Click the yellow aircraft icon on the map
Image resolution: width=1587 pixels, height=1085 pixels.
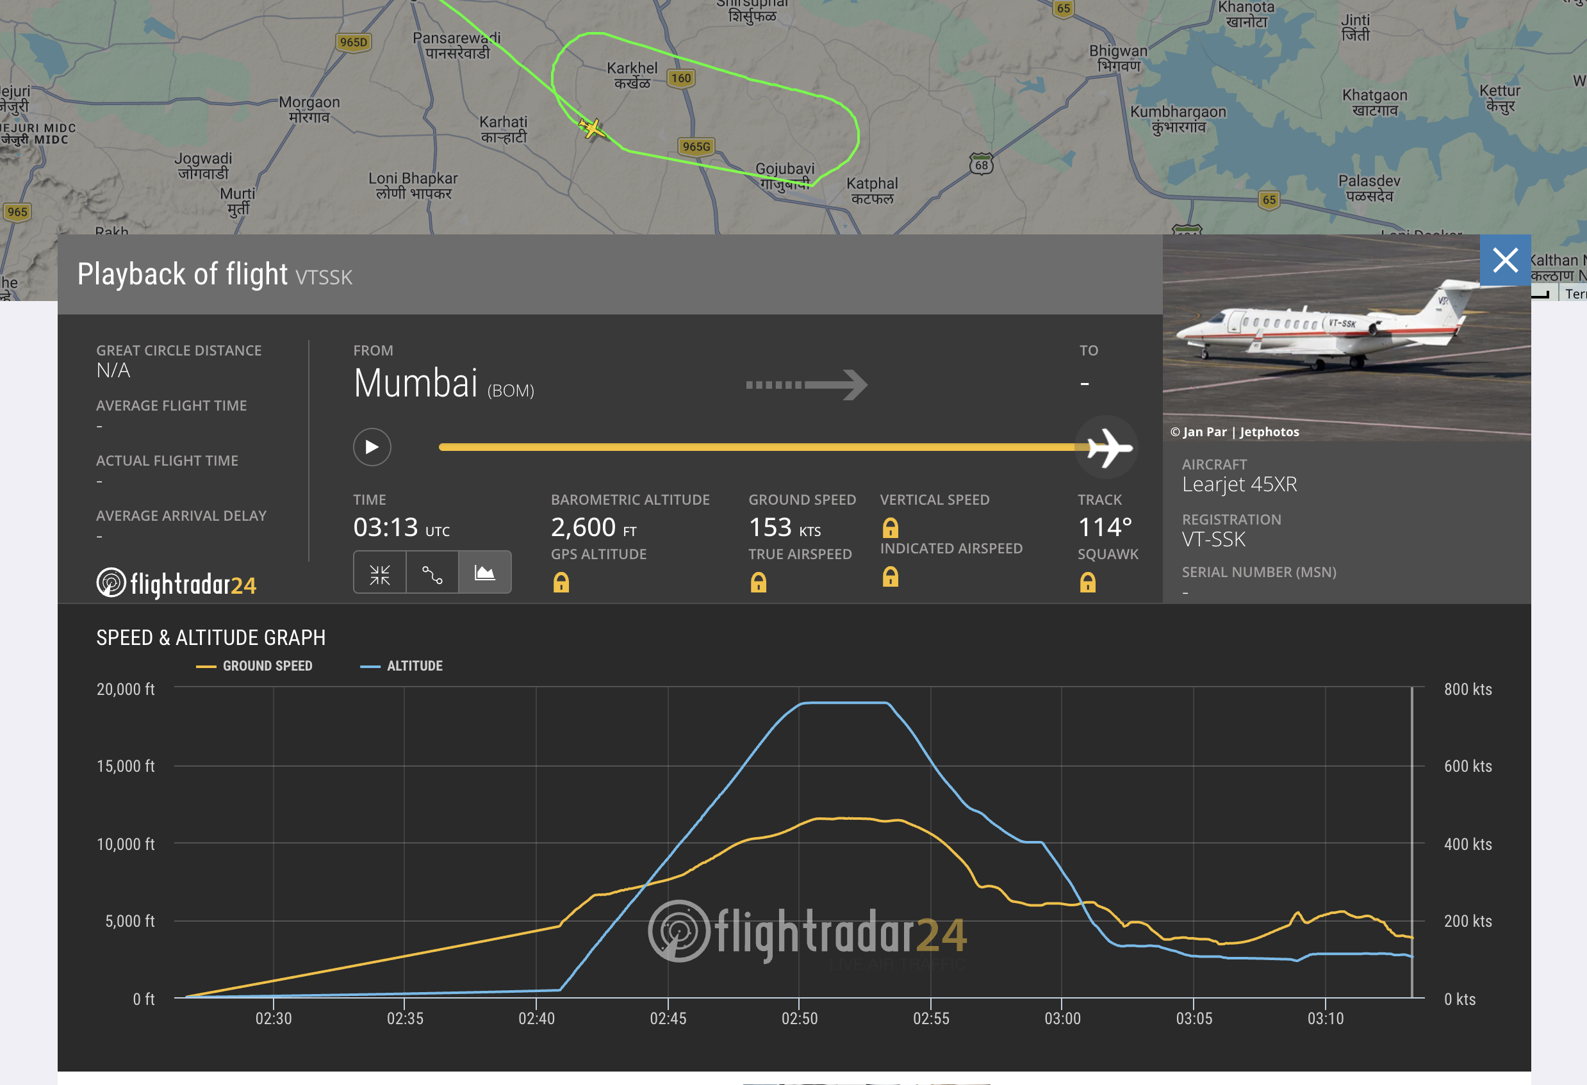tap(591, 128)
